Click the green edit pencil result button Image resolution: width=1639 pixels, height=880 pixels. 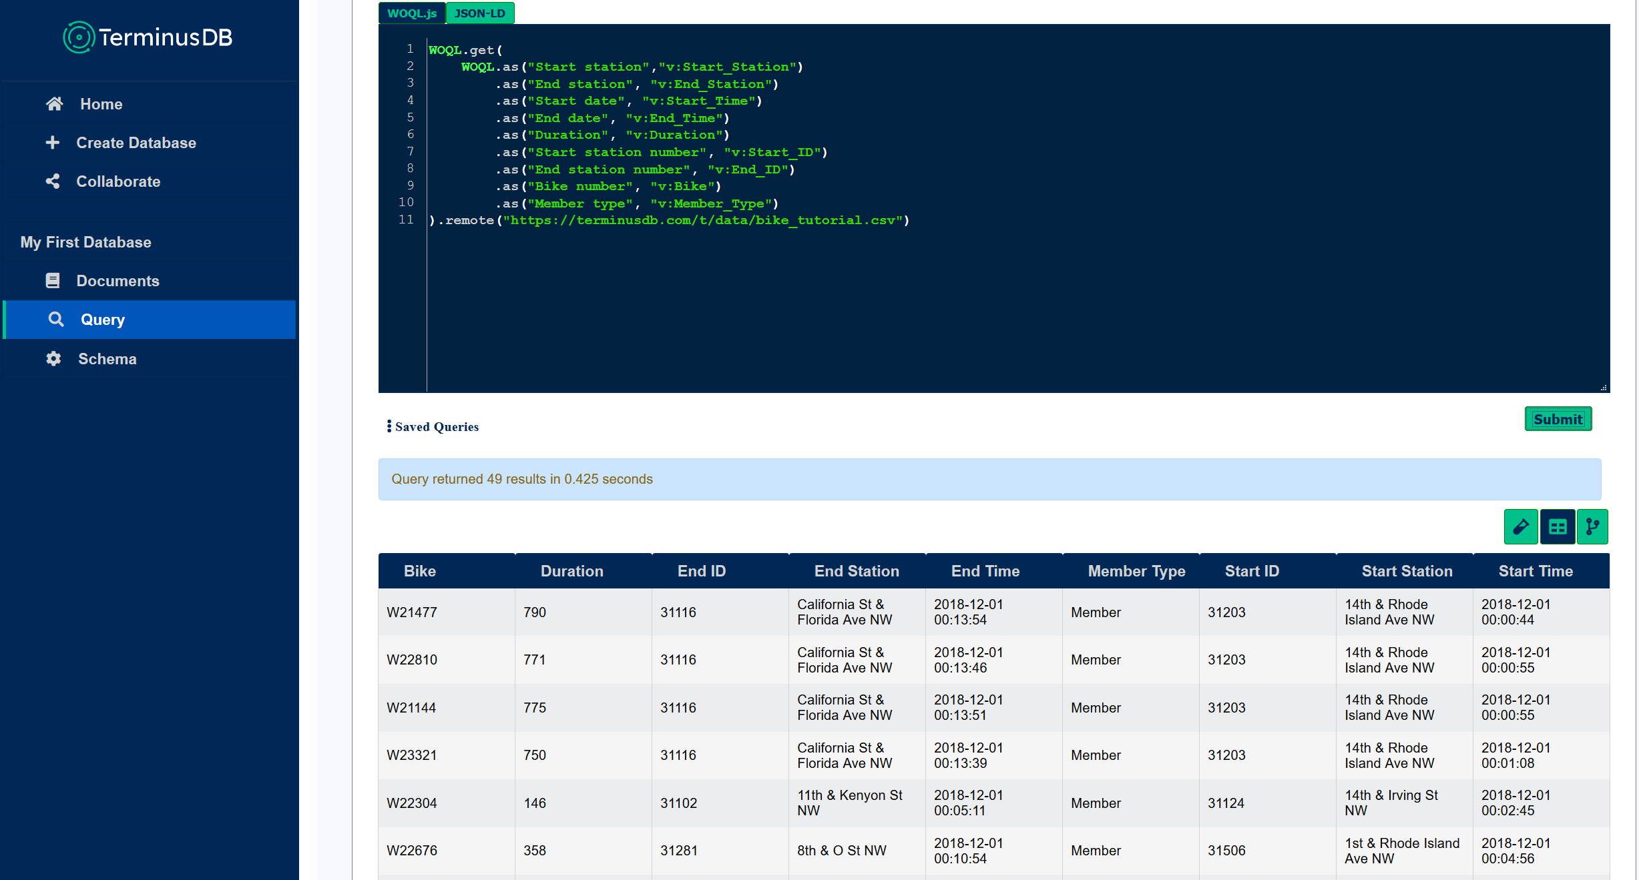pos(1520,527)
